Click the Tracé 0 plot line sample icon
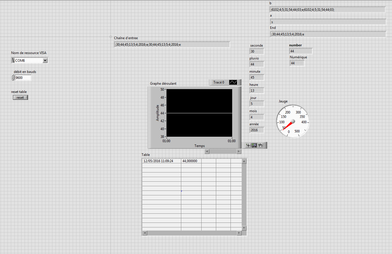 click(x=233, y=82)
